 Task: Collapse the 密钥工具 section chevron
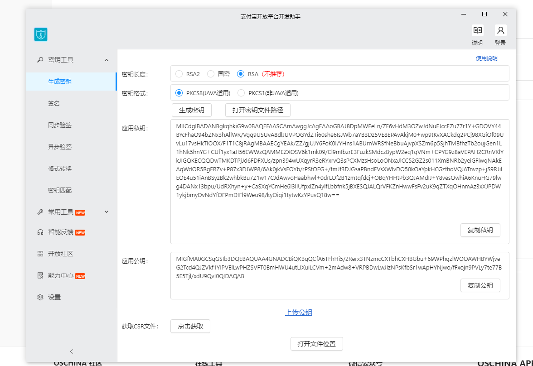point(107,60)
